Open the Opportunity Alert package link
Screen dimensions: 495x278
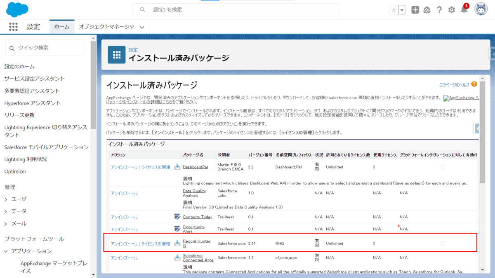click(194, 229)
